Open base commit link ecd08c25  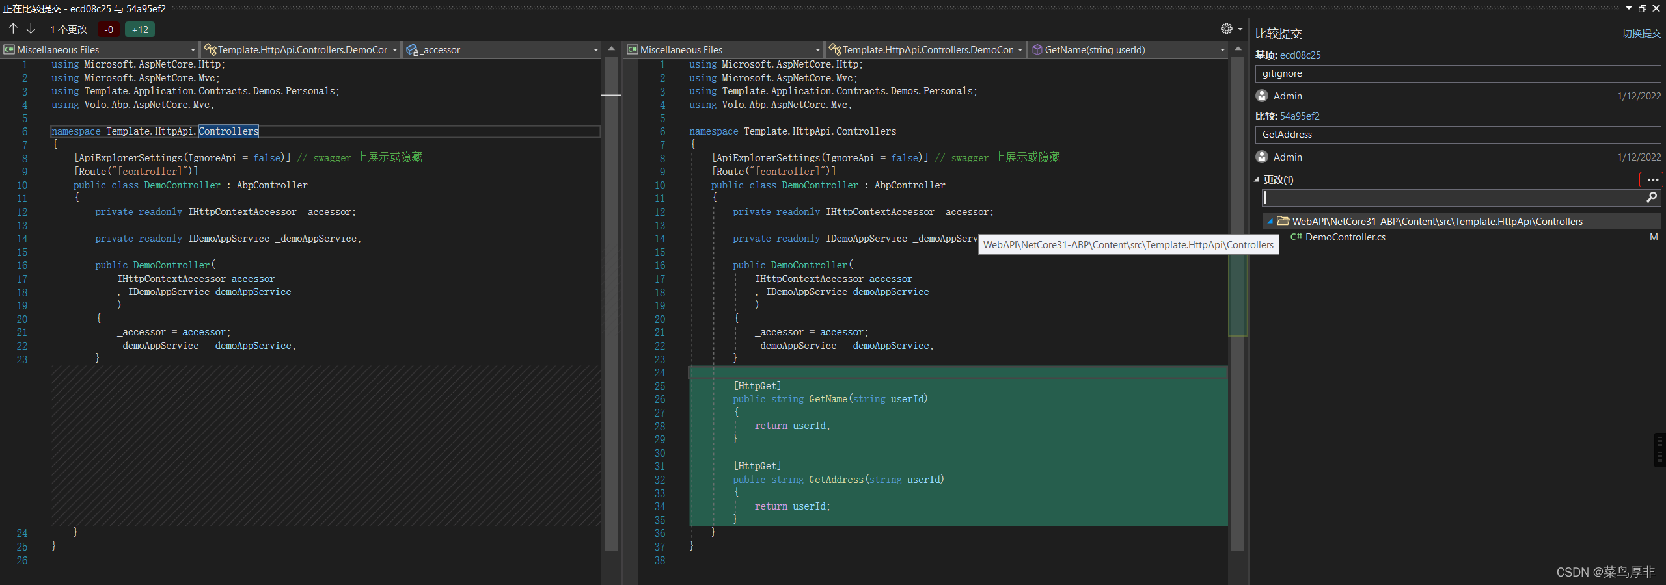click(x=1302, y=55)
